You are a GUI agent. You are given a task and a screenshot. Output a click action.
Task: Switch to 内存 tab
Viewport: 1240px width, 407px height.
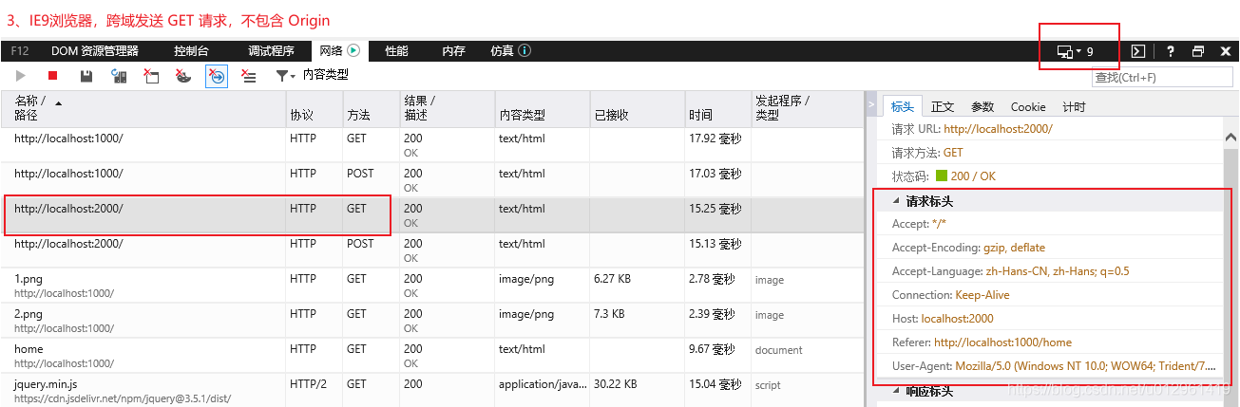click(x=453, y=51)
